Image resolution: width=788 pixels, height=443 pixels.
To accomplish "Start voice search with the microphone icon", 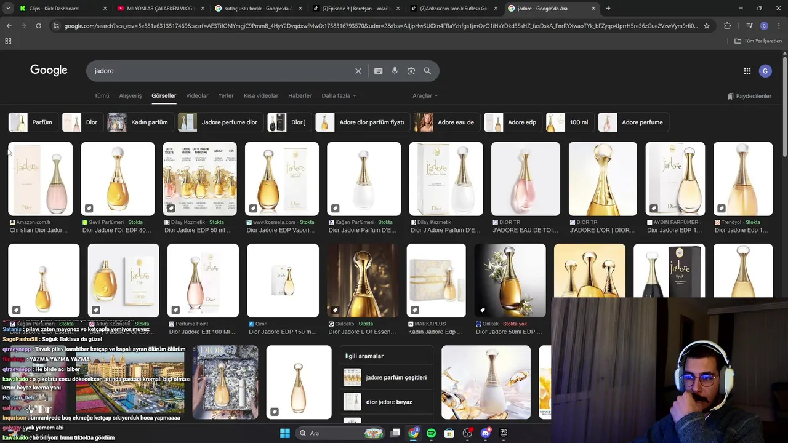I will click(395, 71).
